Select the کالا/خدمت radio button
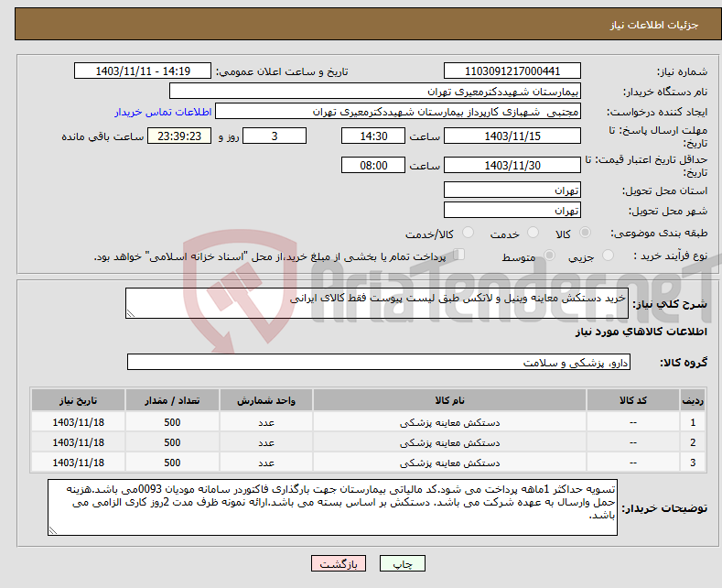The width and height of the screenshot is (722, 588). tap(468, 233)
